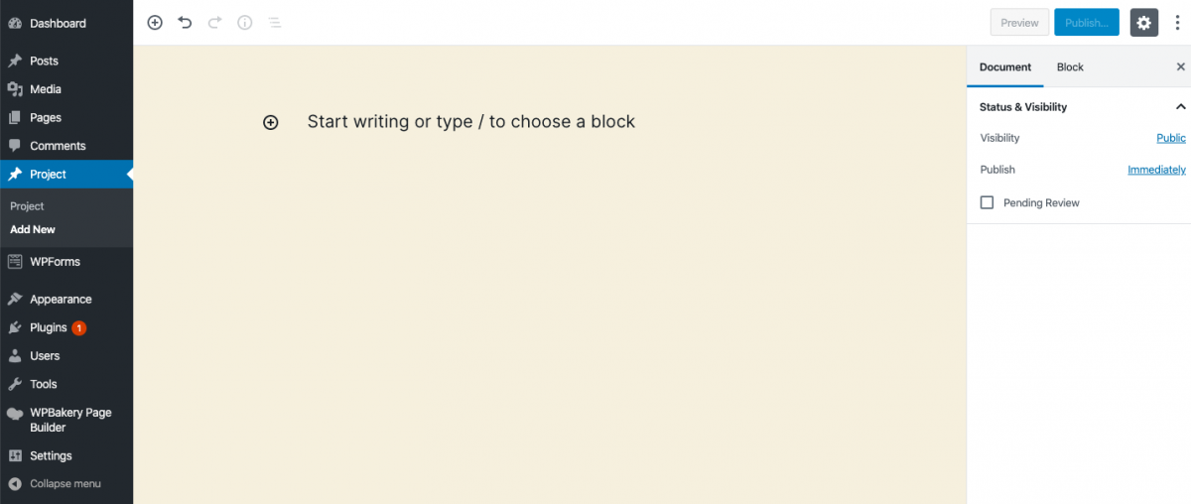Open the Public visibility options
The width and height of the screenshot is (1191, 504).
1171,138
